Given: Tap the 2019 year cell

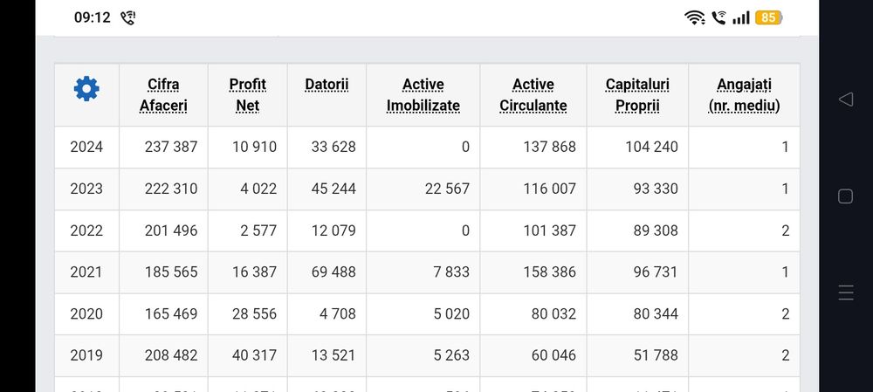Looking at the screenshot, I should [x=86, y=355].
